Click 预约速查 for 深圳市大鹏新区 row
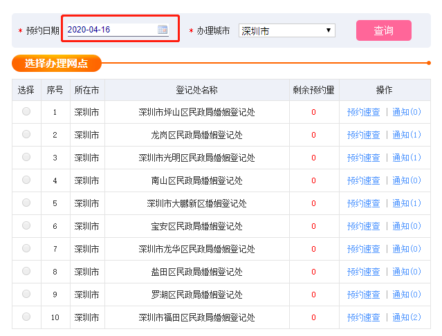This screenshot has height=336, width=442. [x=363, y=203]
